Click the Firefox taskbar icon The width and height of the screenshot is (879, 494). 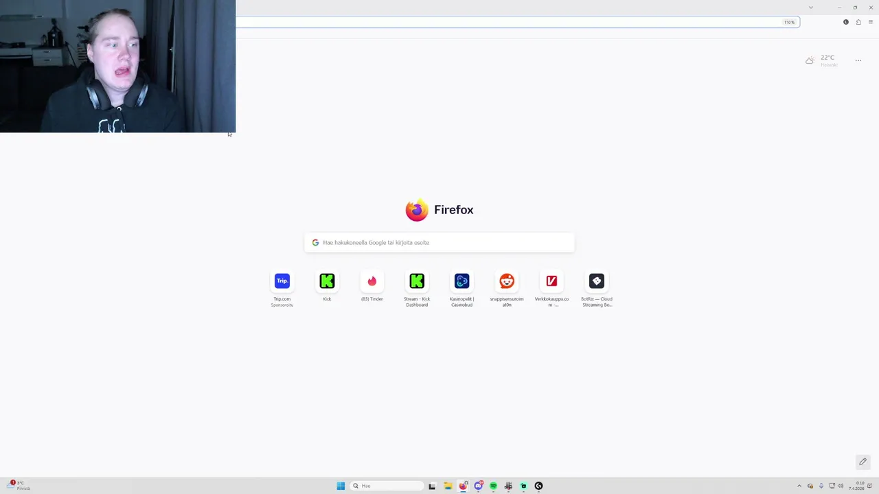tap(464, 486)
